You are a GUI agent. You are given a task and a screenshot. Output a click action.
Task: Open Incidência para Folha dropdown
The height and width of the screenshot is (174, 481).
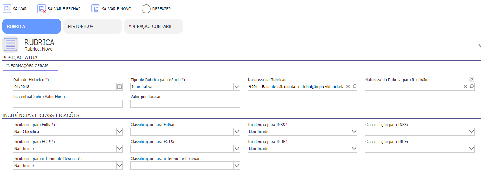pos(119,132)
